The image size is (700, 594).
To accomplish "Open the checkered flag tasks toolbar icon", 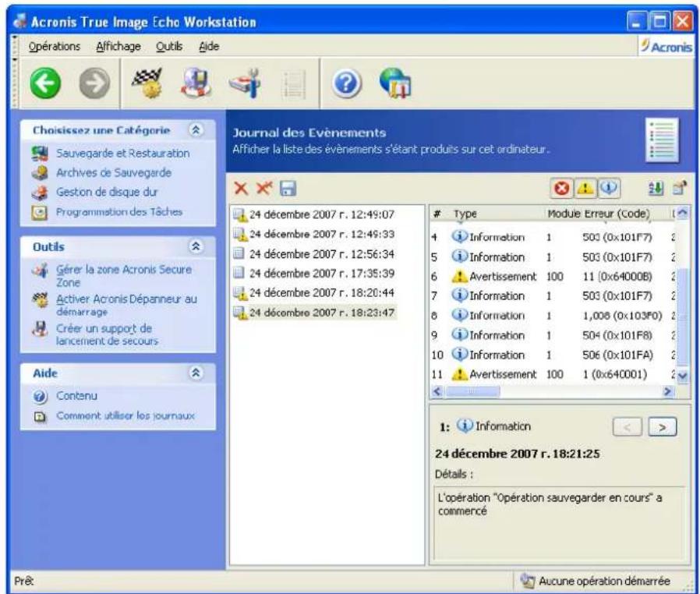I will tap(148, 83).
